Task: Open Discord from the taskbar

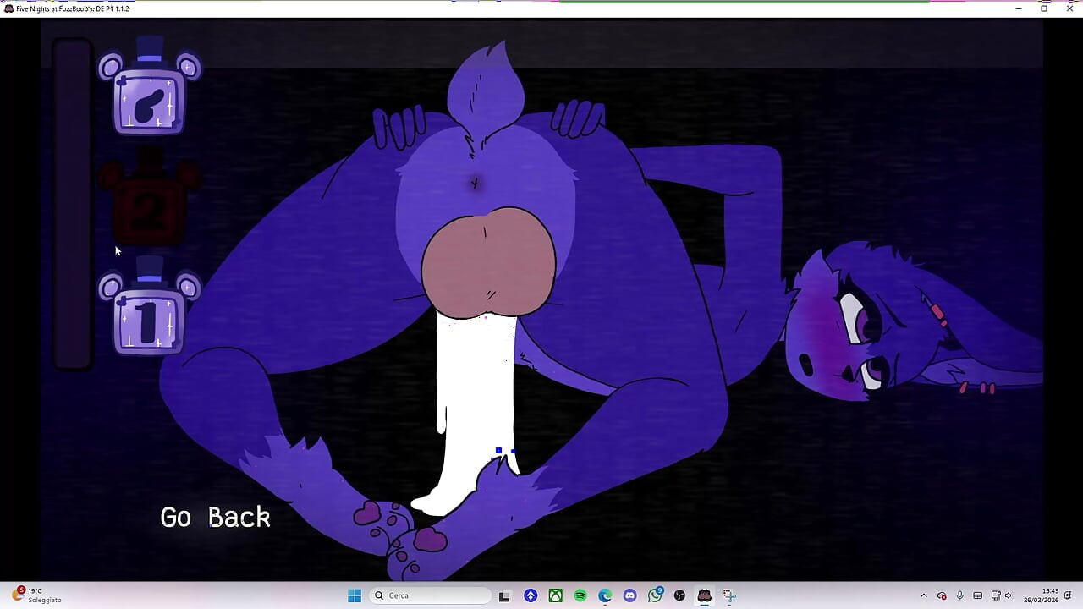Action: (x=629, y=595)
